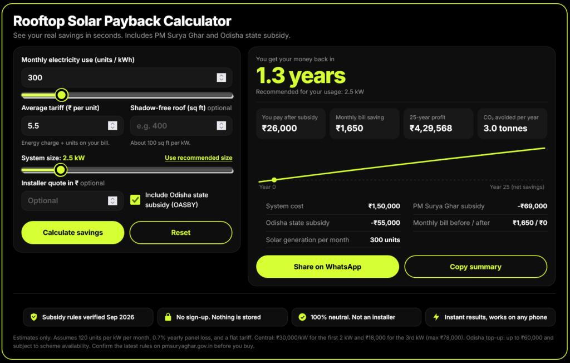The image size is (570, 363).
Task: Click stepper arrows in average tariff field
Action: (112, 125)
